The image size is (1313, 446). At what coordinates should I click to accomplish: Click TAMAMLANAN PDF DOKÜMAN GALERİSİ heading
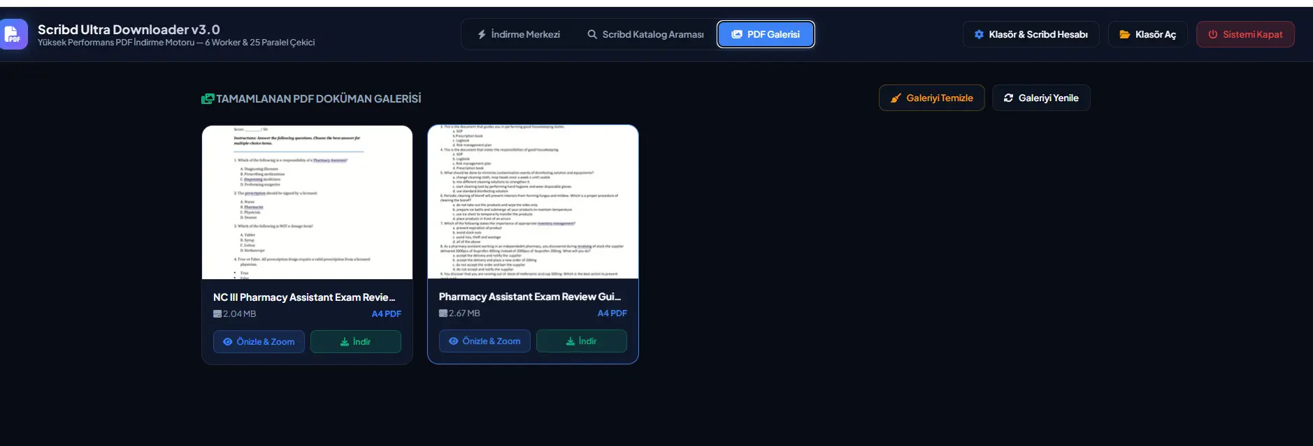pyautogui.click(x=319, y=98)
